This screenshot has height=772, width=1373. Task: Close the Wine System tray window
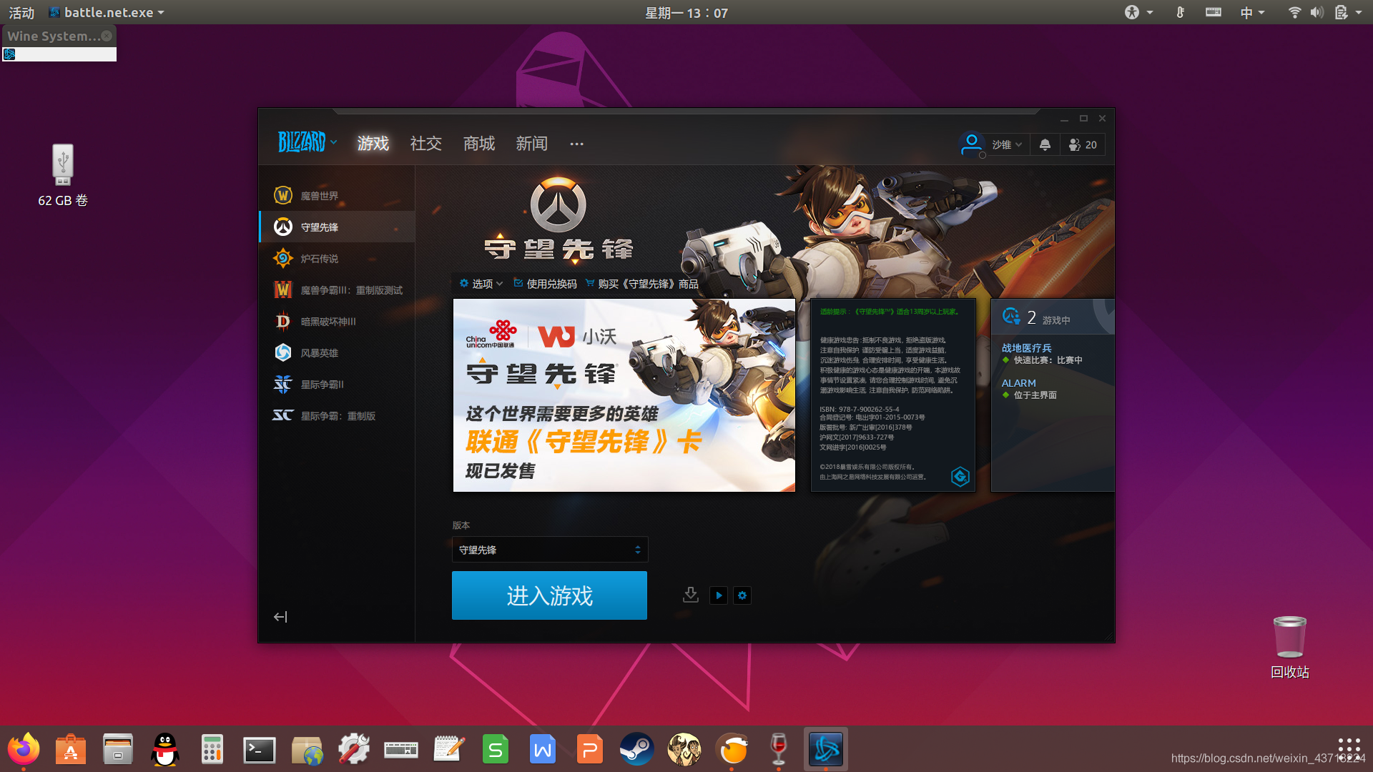107,36
